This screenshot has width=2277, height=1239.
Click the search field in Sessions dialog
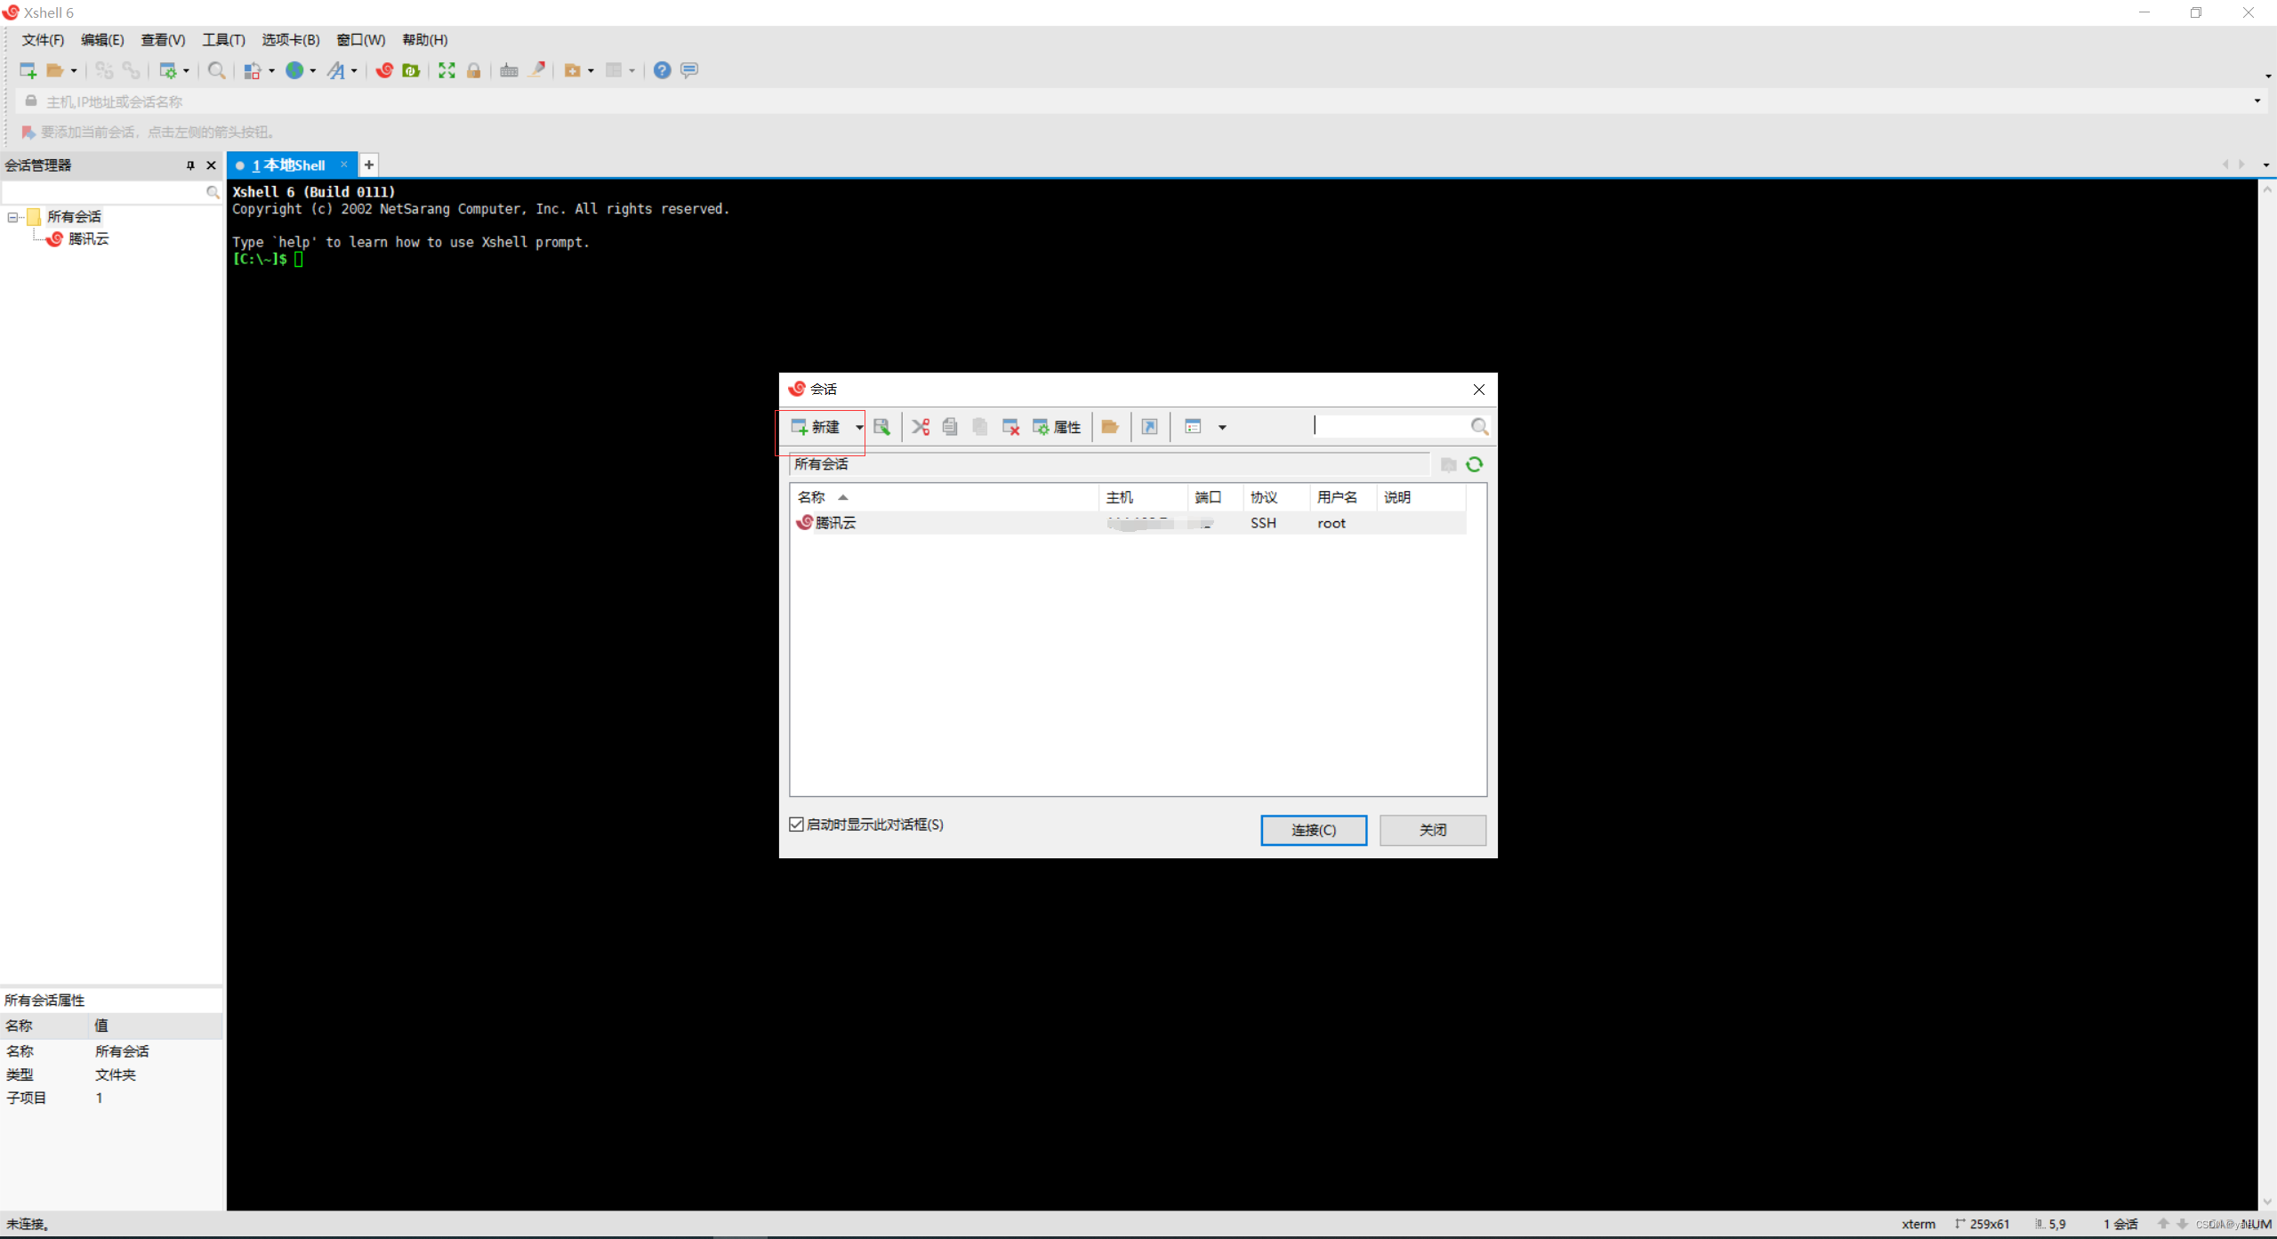pyautogui.click(x=1390, y=427)
